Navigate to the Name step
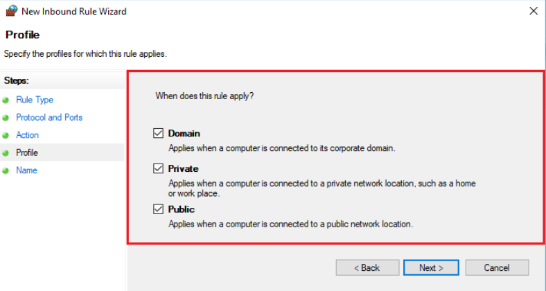 [26, 170]
